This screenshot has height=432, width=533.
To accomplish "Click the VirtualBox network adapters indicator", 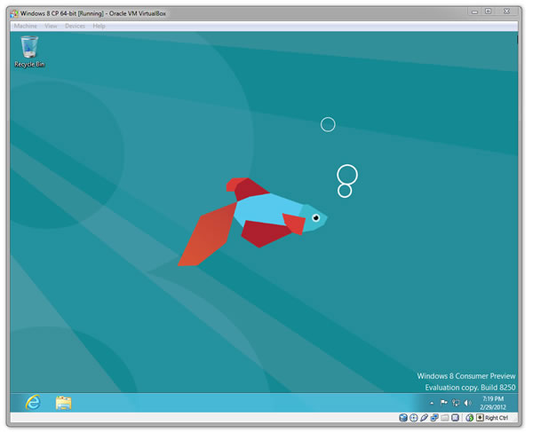I will click(434, 418).
